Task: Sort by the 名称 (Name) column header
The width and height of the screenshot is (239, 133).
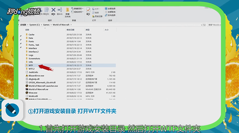Action: point(27,30)
